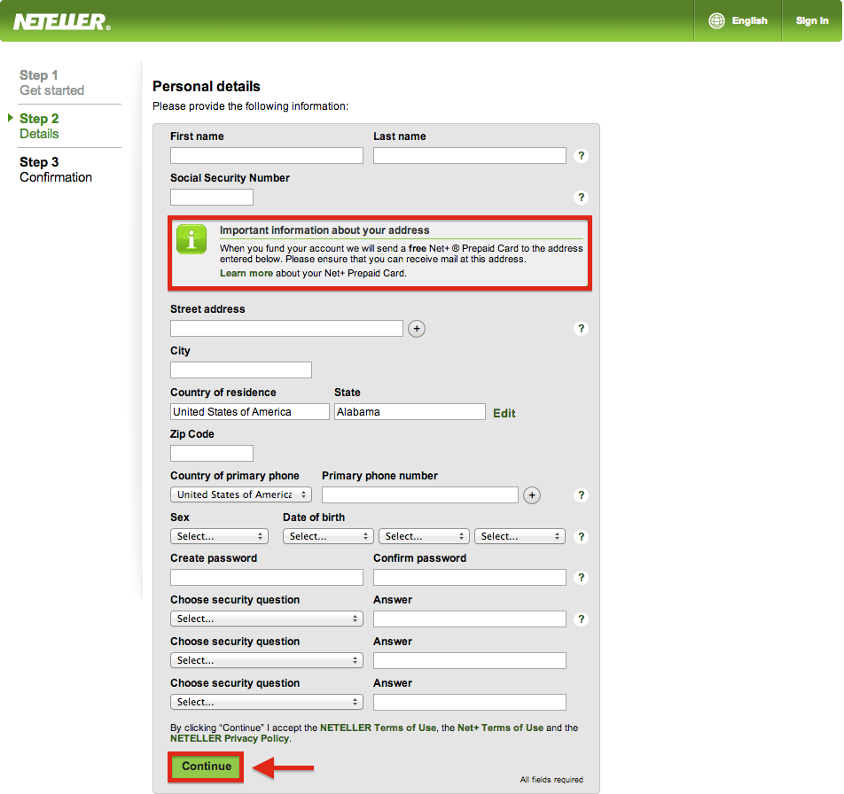
Task: Open help icon beside Last name field
Action: [x=581, y=156]
